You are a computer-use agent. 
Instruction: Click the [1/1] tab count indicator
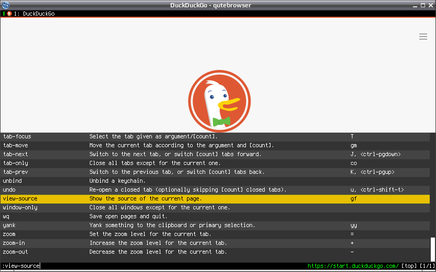[427, 266]
